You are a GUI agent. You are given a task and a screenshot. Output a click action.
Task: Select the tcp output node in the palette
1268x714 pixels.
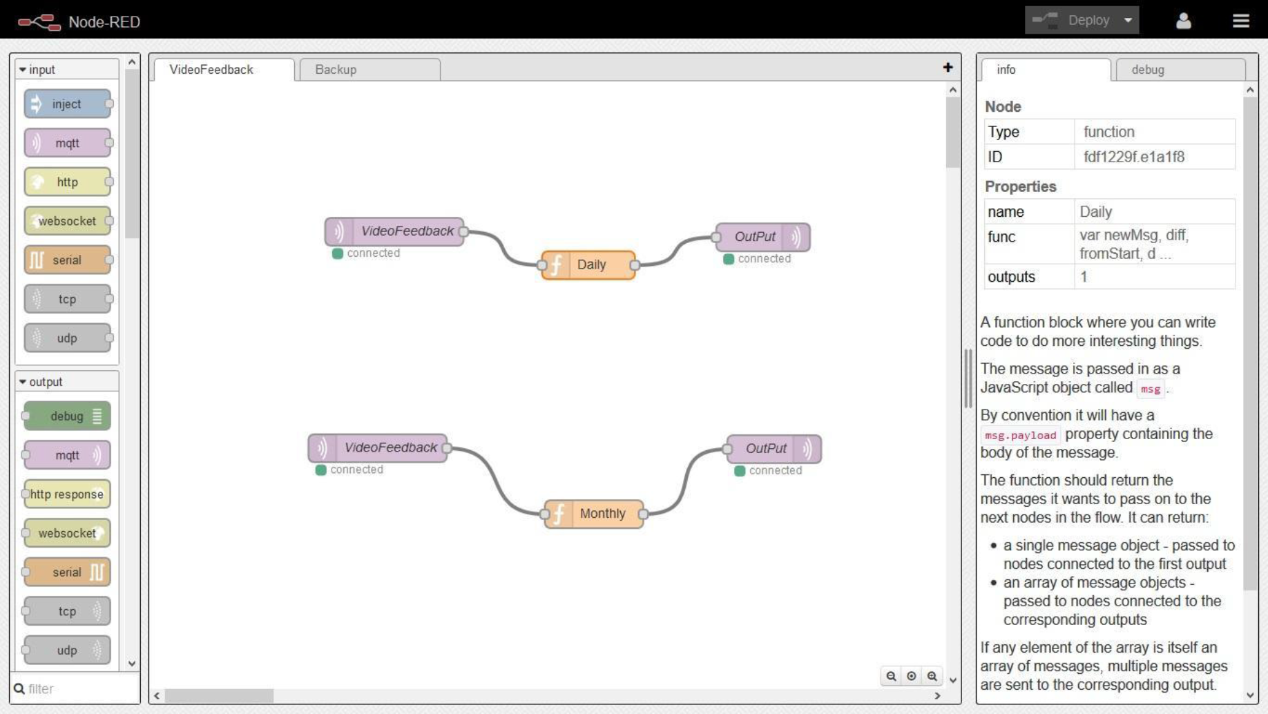pos(67,611)
